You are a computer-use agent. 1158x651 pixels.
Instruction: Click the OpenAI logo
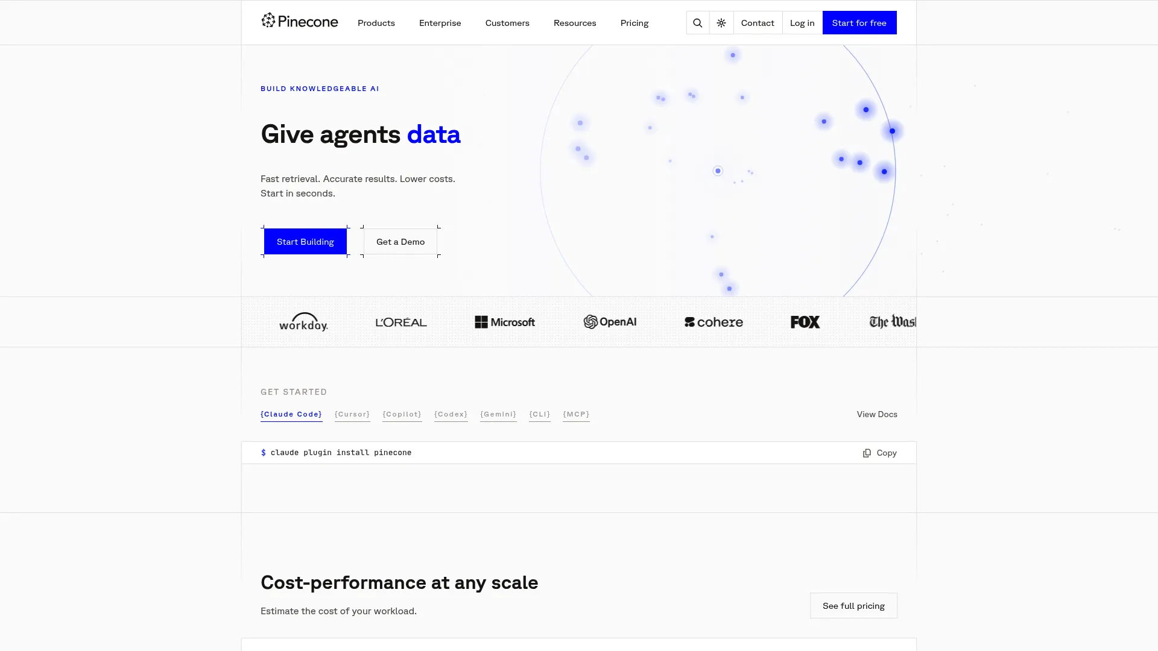click(610, 322)
